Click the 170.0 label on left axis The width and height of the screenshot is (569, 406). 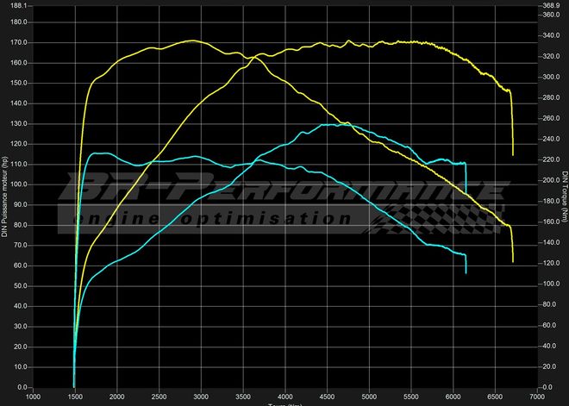pos(18,42)
